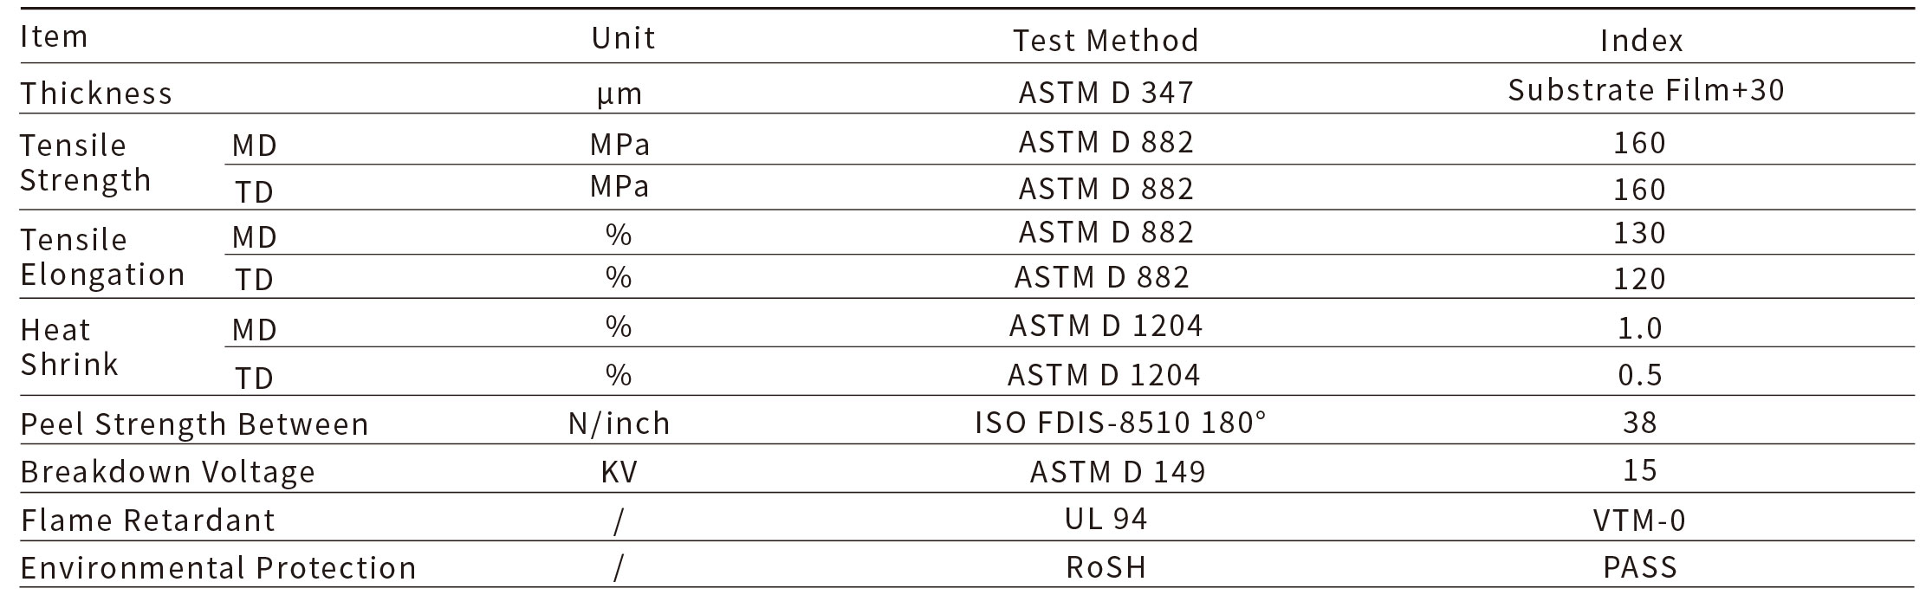
Task: Select the Unit column header
Action: [623, 38]
